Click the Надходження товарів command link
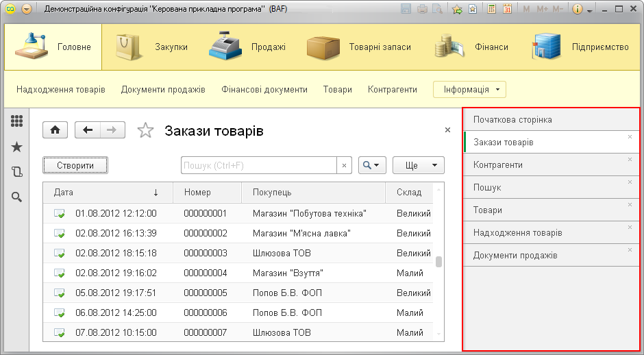The image size is (644, 355). click(61, 90)
